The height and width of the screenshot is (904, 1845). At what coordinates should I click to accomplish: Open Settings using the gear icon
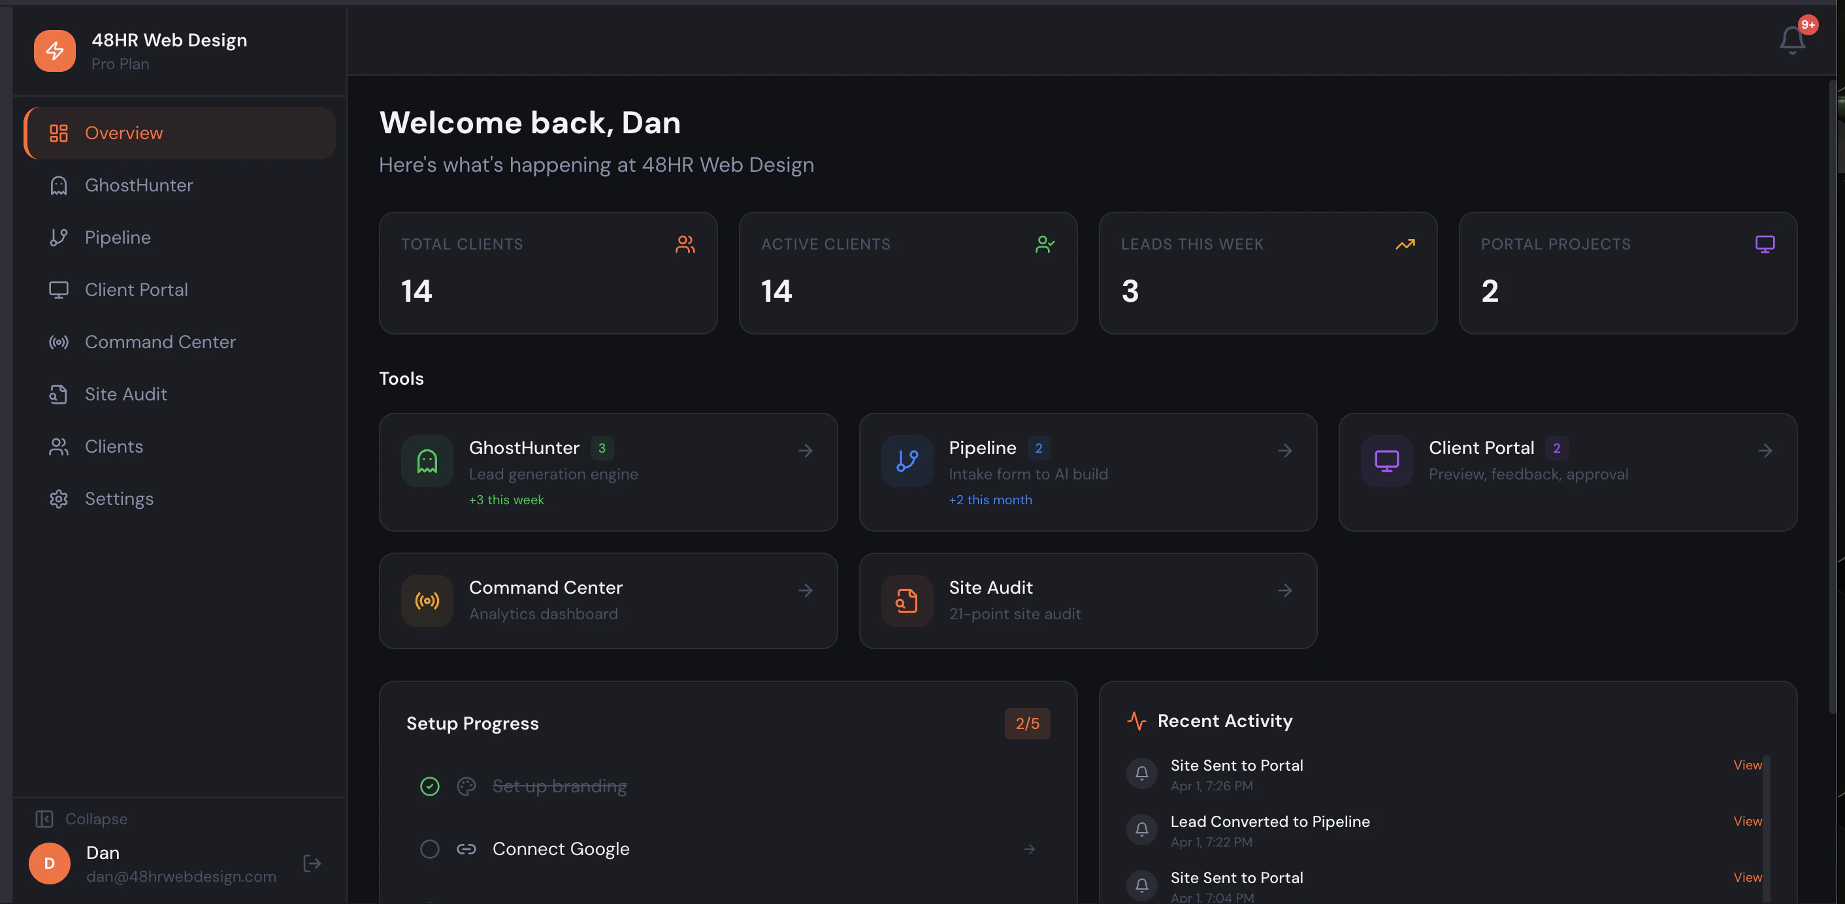(x=58, y=498)
